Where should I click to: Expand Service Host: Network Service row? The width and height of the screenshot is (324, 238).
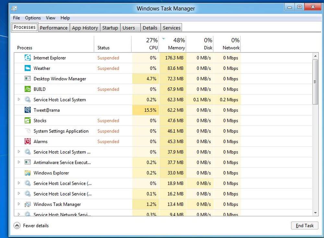19,214
